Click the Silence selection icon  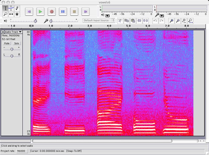[146, 21]
